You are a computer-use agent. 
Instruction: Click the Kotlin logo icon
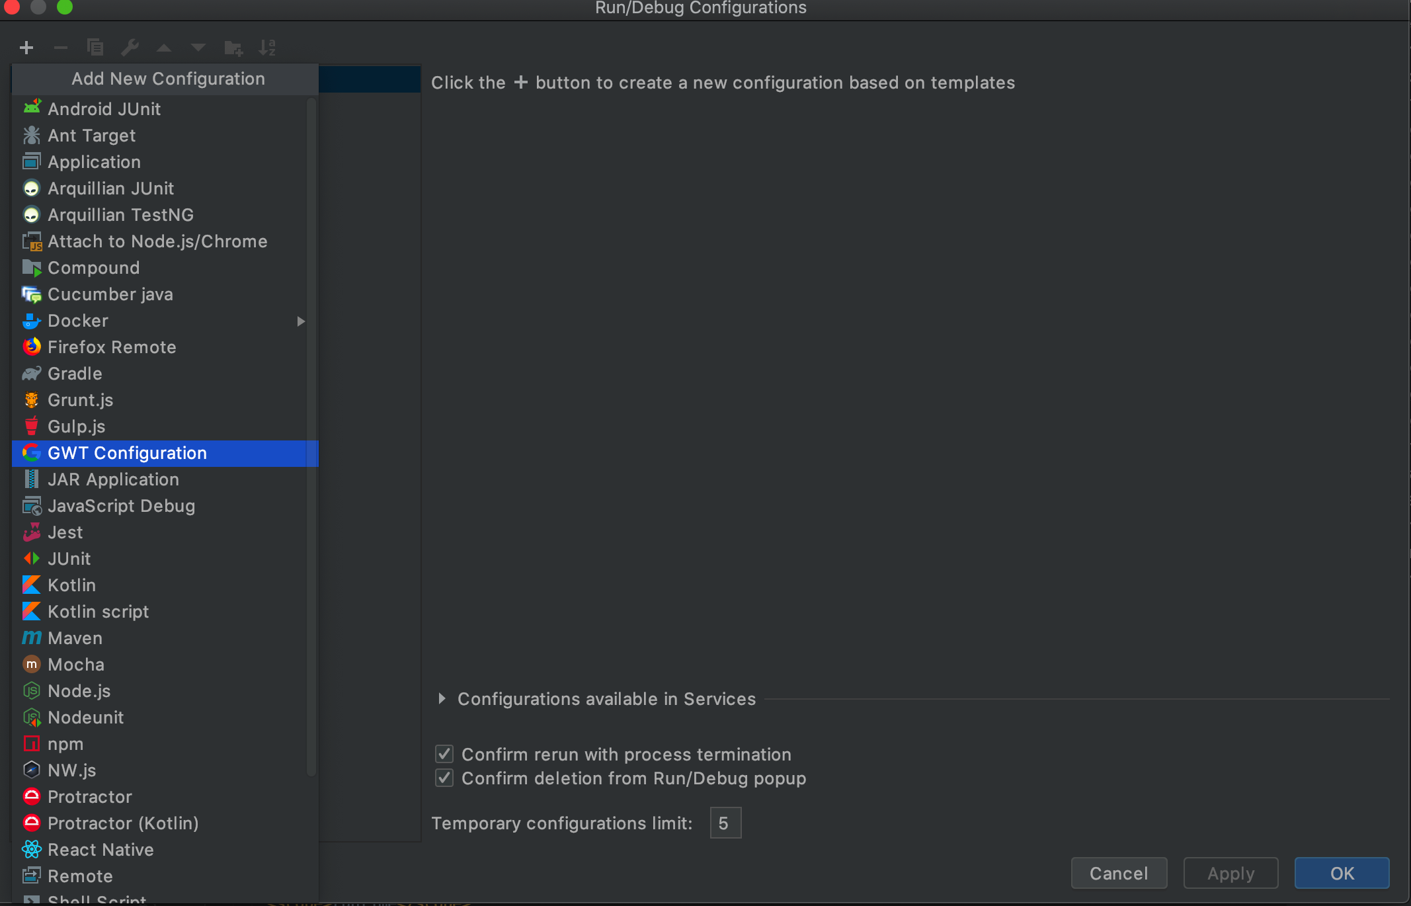tap(32, 585)
